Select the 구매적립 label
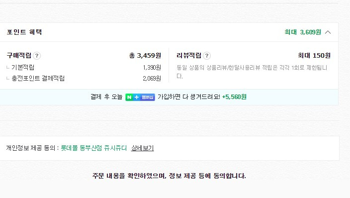This screenshot has width=350, height=198. pos(19,55)
